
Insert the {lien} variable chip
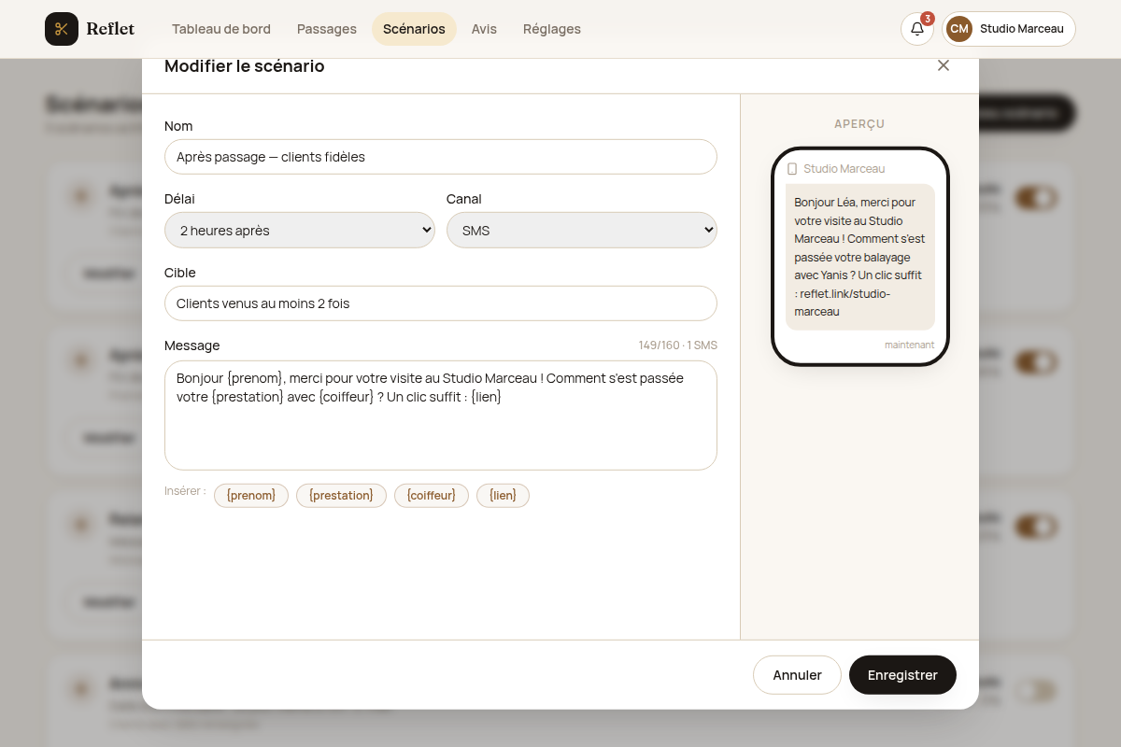[x=503, y=496]
